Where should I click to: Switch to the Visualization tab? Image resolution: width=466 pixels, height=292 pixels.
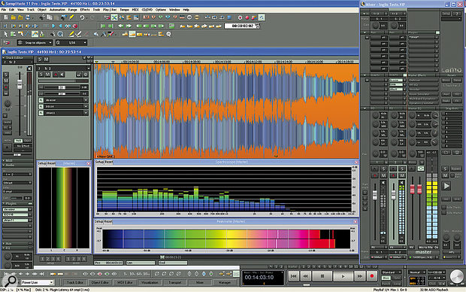click(x=150, y=282)
